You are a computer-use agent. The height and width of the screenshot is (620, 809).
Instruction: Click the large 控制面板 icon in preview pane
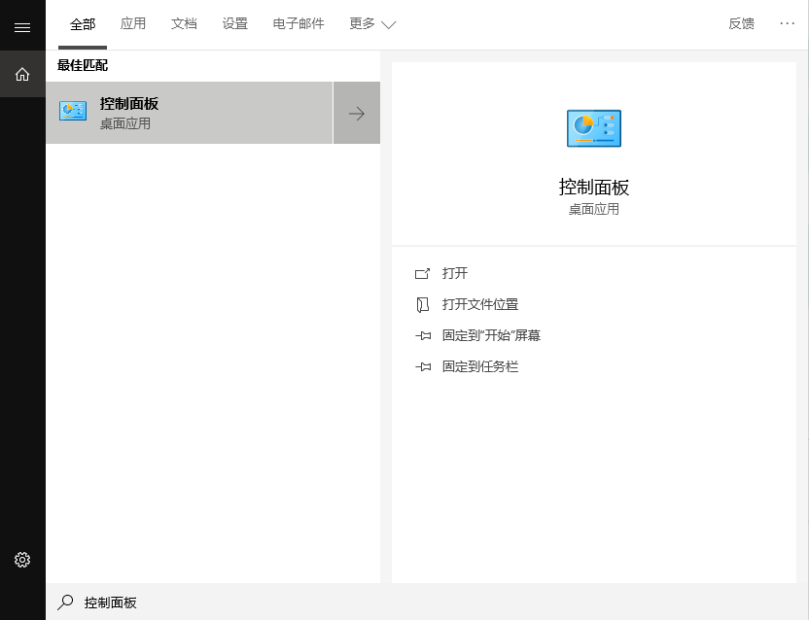click(x=593, y=128)
